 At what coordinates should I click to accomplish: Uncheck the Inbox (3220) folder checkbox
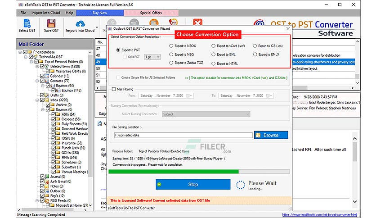click(x=42, y=100)
